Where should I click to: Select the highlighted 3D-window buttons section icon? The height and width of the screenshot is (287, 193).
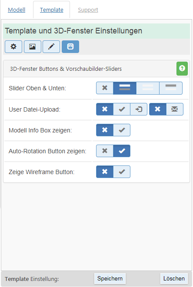70,46
